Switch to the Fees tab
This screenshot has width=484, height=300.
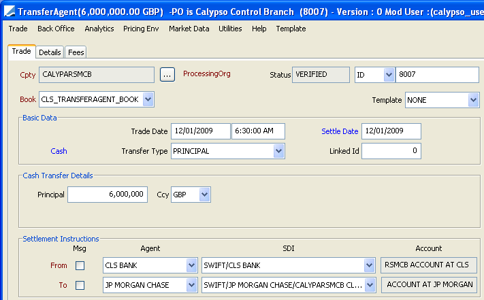click(76, 52)
